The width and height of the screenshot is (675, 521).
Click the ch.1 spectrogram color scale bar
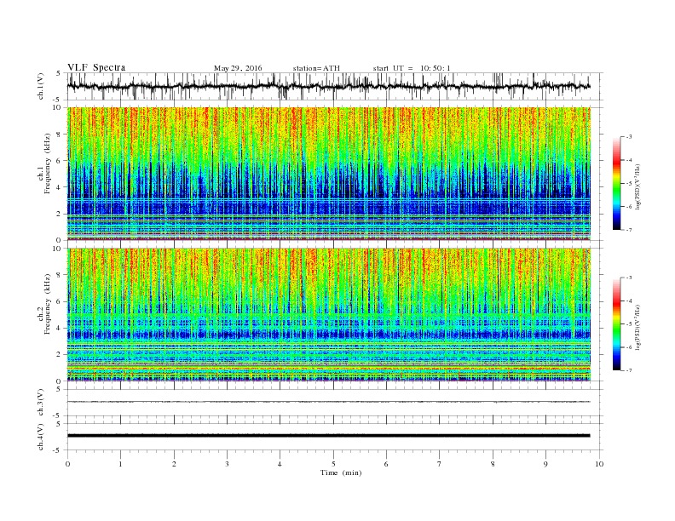coord(616,183)
